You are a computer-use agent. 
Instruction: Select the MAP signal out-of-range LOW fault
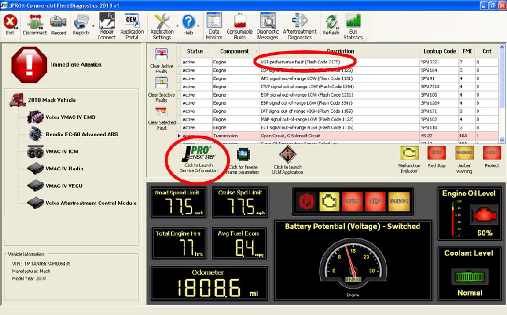click(x=338, y=119)
